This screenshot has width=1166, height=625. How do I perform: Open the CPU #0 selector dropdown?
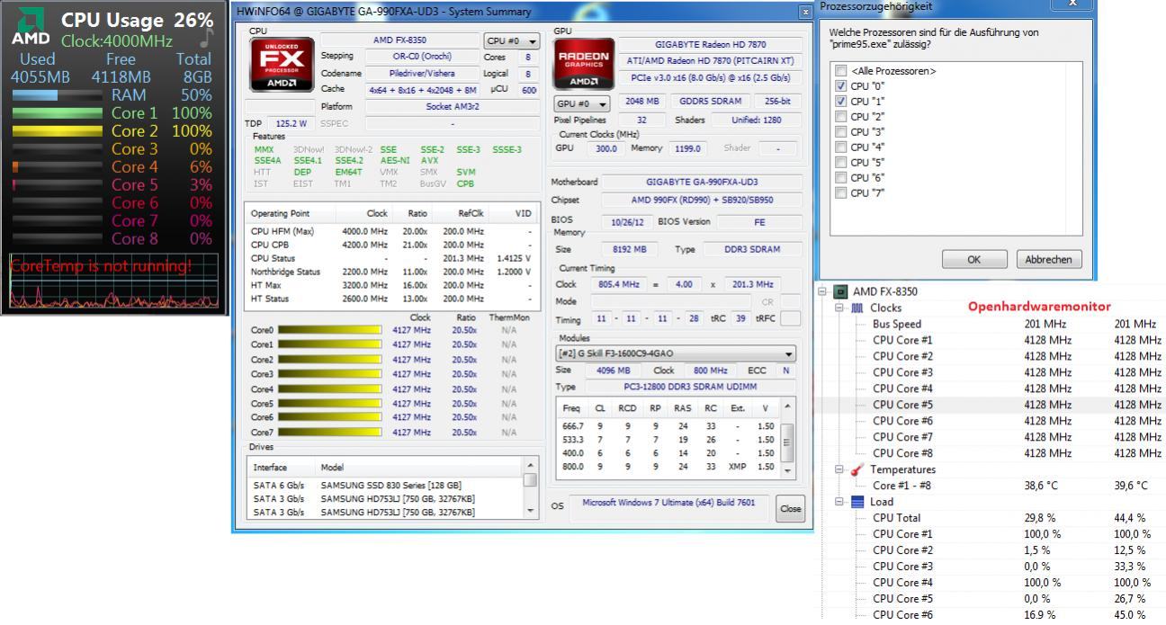pyautogui.click(x=511, y=41)
